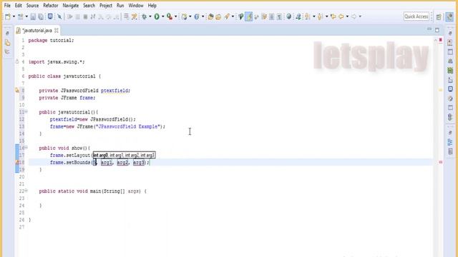Click the Run Last Tool icon with red toolbox
This screenshot has width=458, height=257.
pyautogui.click(x=170, y=17)
